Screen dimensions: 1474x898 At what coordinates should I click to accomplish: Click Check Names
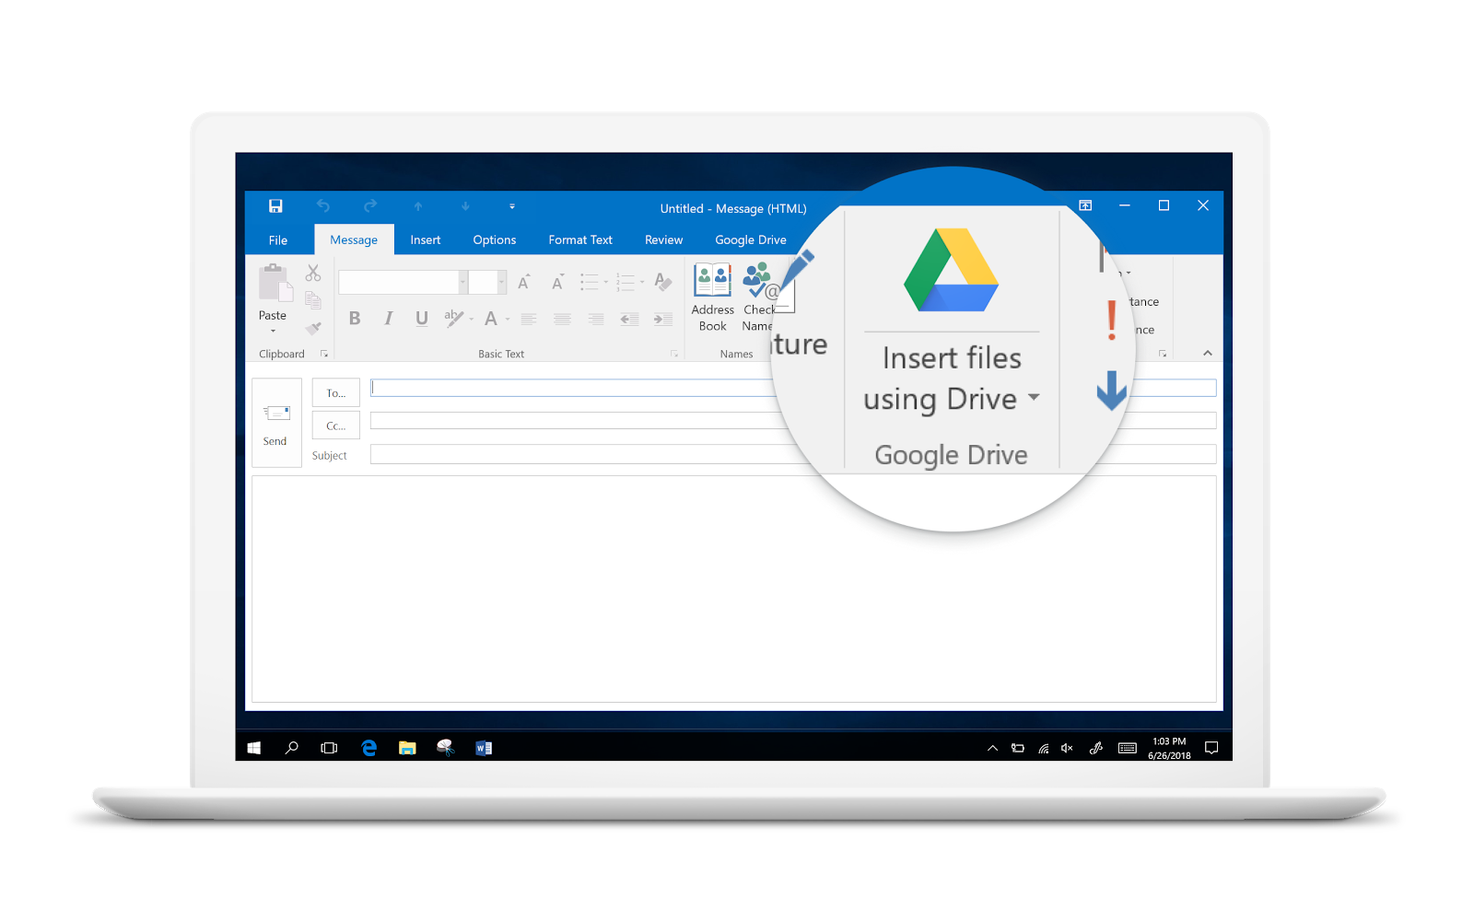pos(758,297)
